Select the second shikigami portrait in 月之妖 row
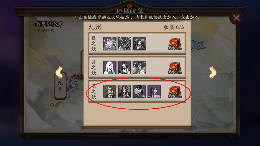The image size is (260, 146). pyautogui.click(x=124, y=67)
